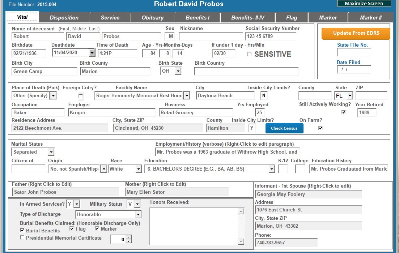Screen dimensions: 399x253
Task: Check the SENSITIVE checkbox
Action: coord(250,54)
